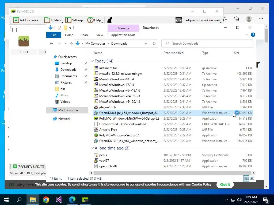Go back in Explorer navigation
The height and width of the screenshot is (205, 274).
tap(51, 44)
